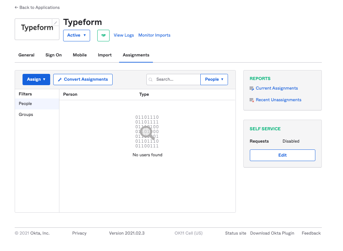Click the Disabled requests status text

(x=291, y=141)
